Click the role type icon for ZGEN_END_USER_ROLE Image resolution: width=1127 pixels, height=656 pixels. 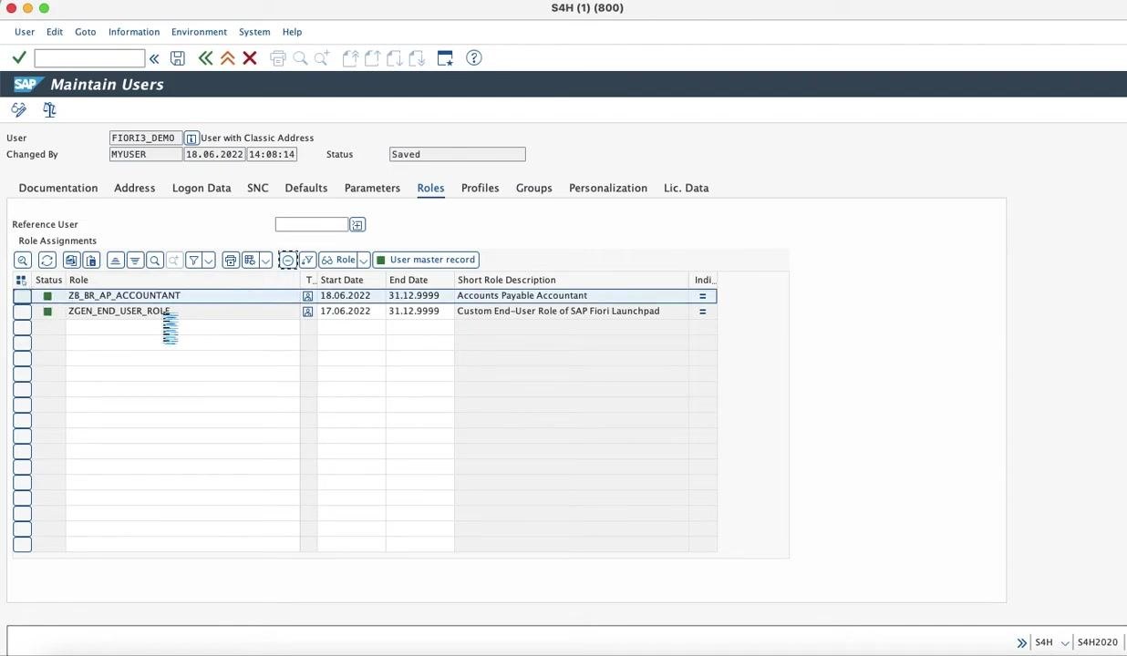(308, 312)
